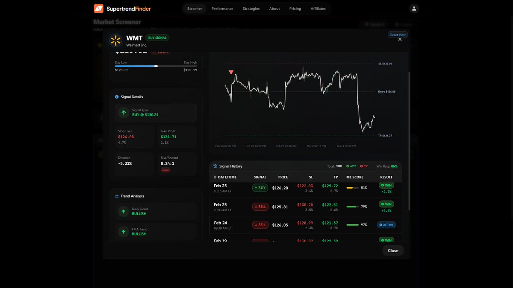Click the green check wins count icon

click(x=348, y=166)
